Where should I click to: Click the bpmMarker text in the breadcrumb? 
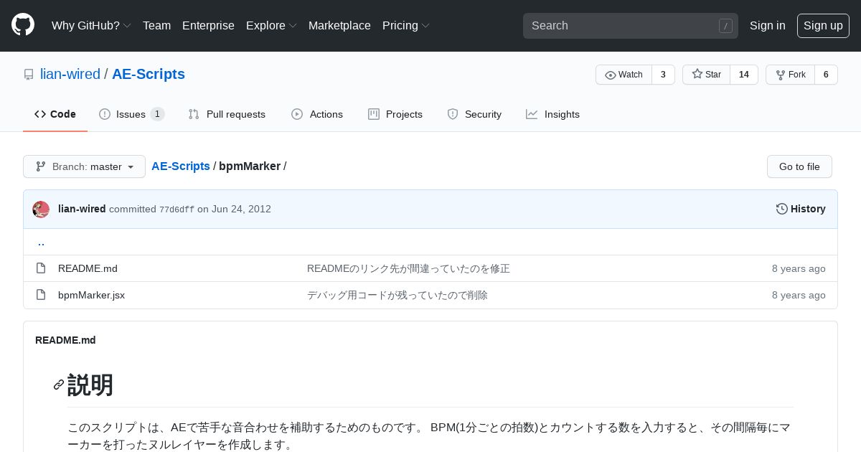tap(250, 166)
